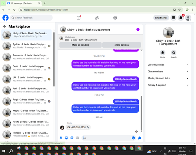Click the Find friends button

[161, 18]
